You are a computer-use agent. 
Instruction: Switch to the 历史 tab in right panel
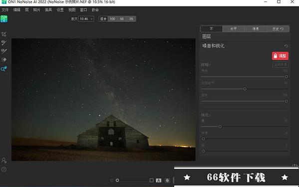(x=278, y=29)
